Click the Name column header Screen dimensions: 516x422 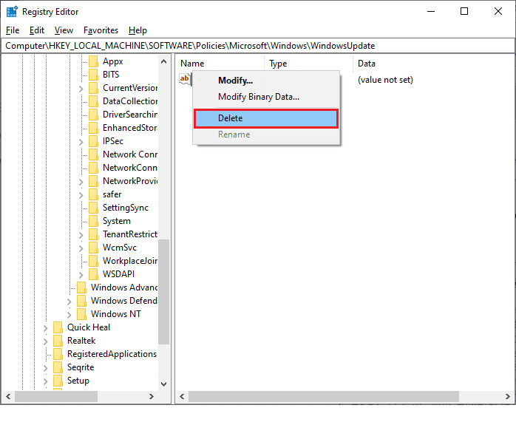pos(220,63)
